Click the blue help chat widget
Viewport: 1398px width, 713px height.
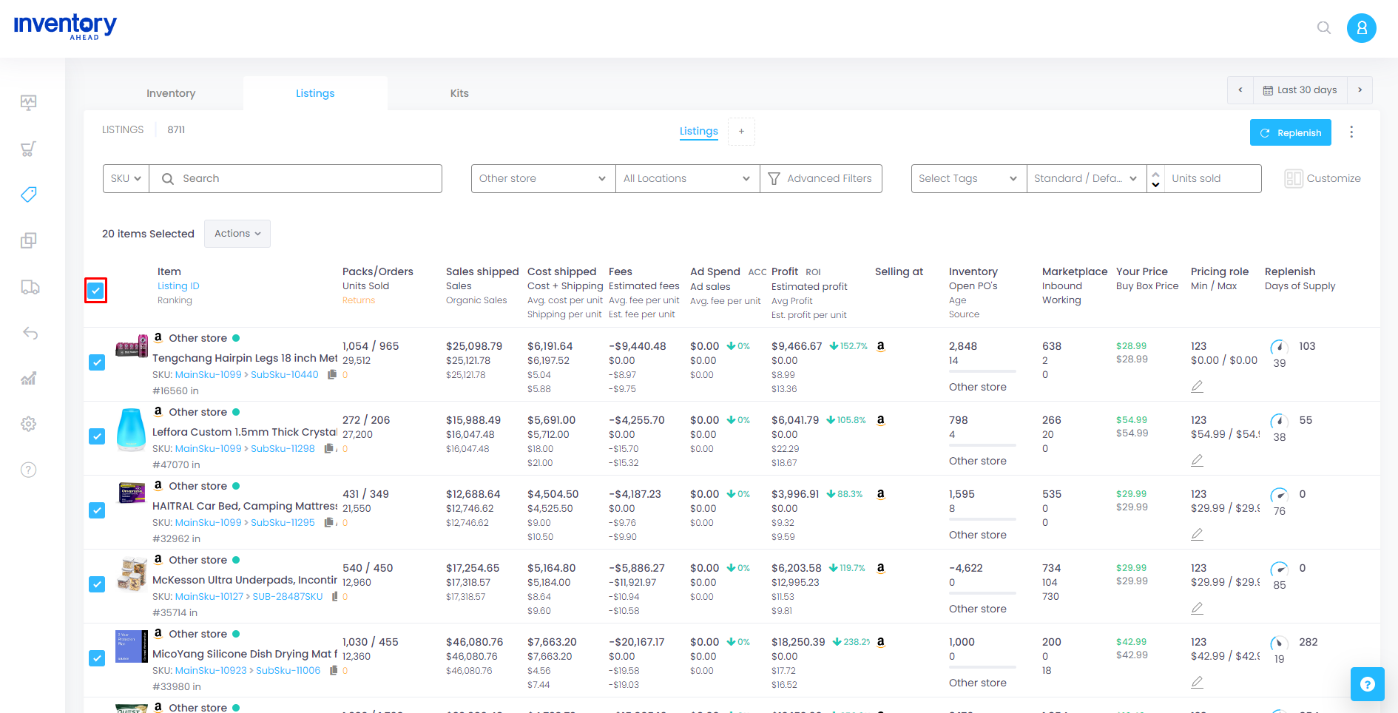(1367, 684)
